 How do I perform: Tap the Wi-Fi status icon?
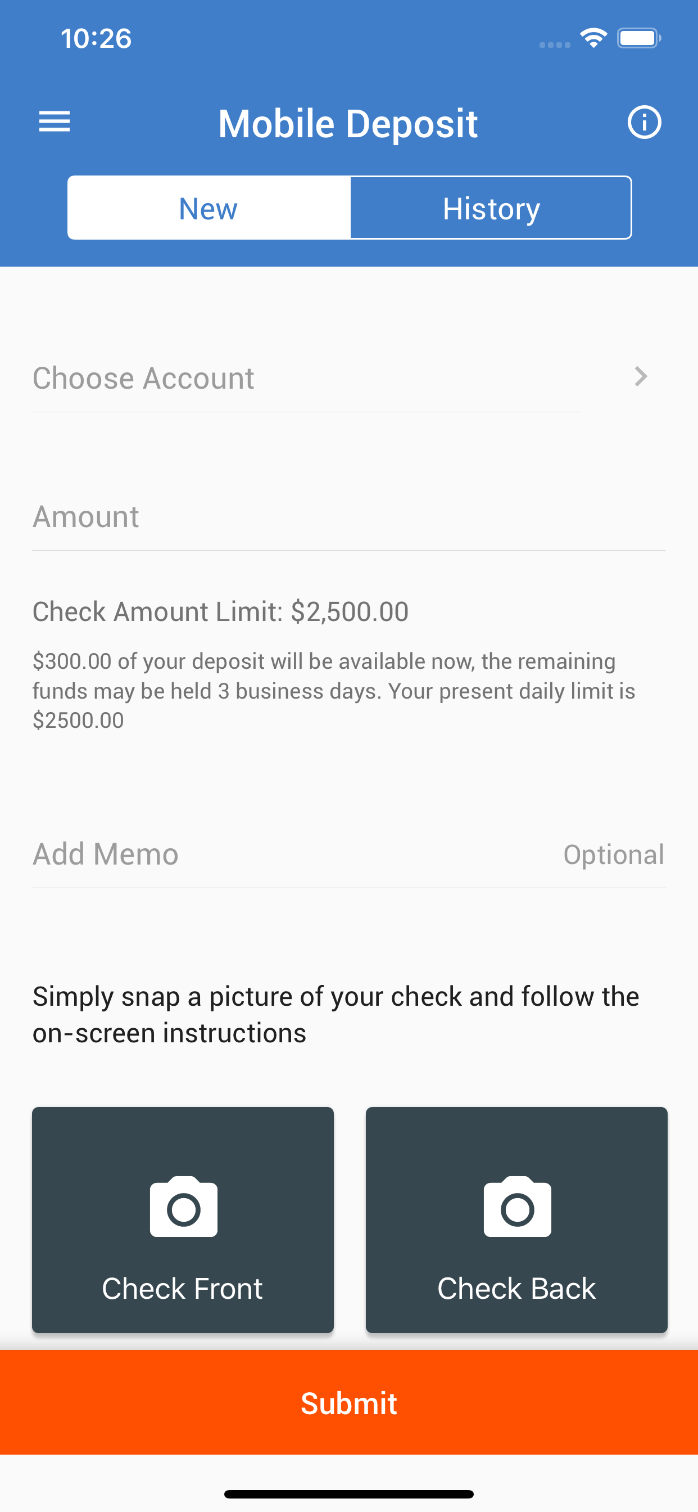point(593,38)
